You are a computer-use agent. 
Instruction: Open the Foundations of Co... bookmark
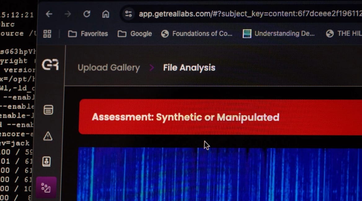tap(197, 34)
